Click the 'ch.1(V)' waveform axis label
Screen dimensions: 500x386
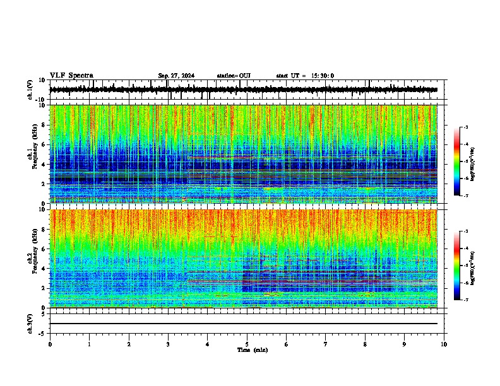(30, 90)
